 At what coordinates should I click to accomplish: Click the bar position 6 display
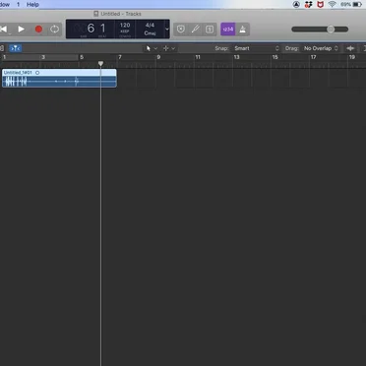tap(91, 29)
